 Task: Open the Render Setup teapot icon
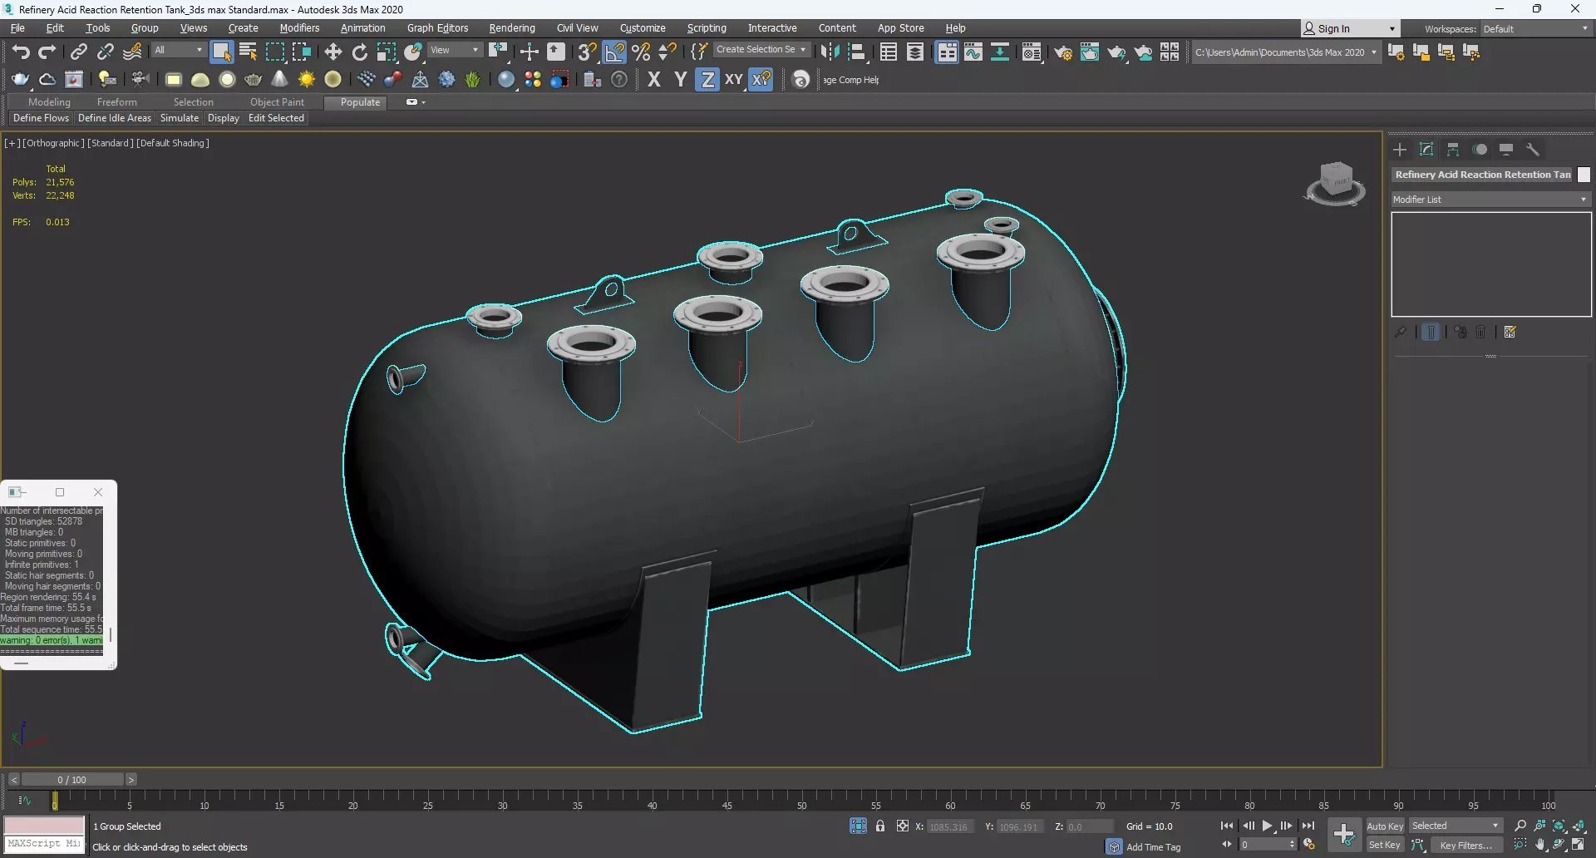pos(1063,52)
